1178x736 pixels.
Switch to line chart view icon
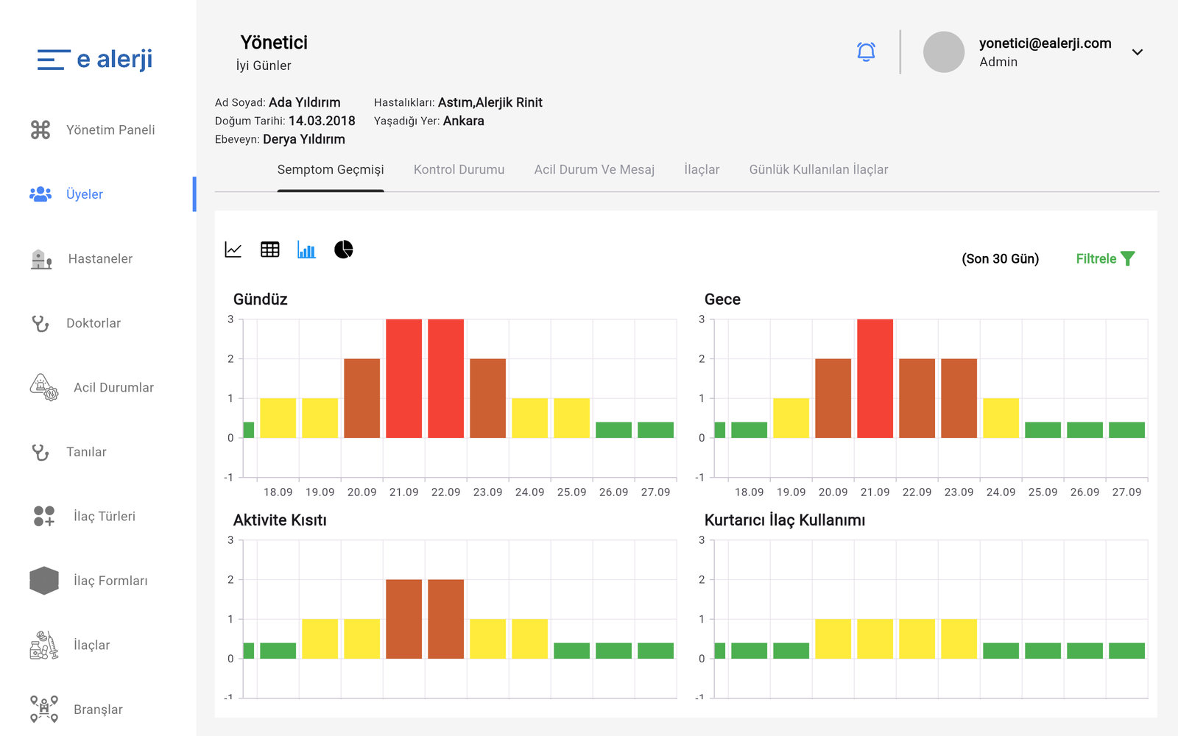[233, 250]
